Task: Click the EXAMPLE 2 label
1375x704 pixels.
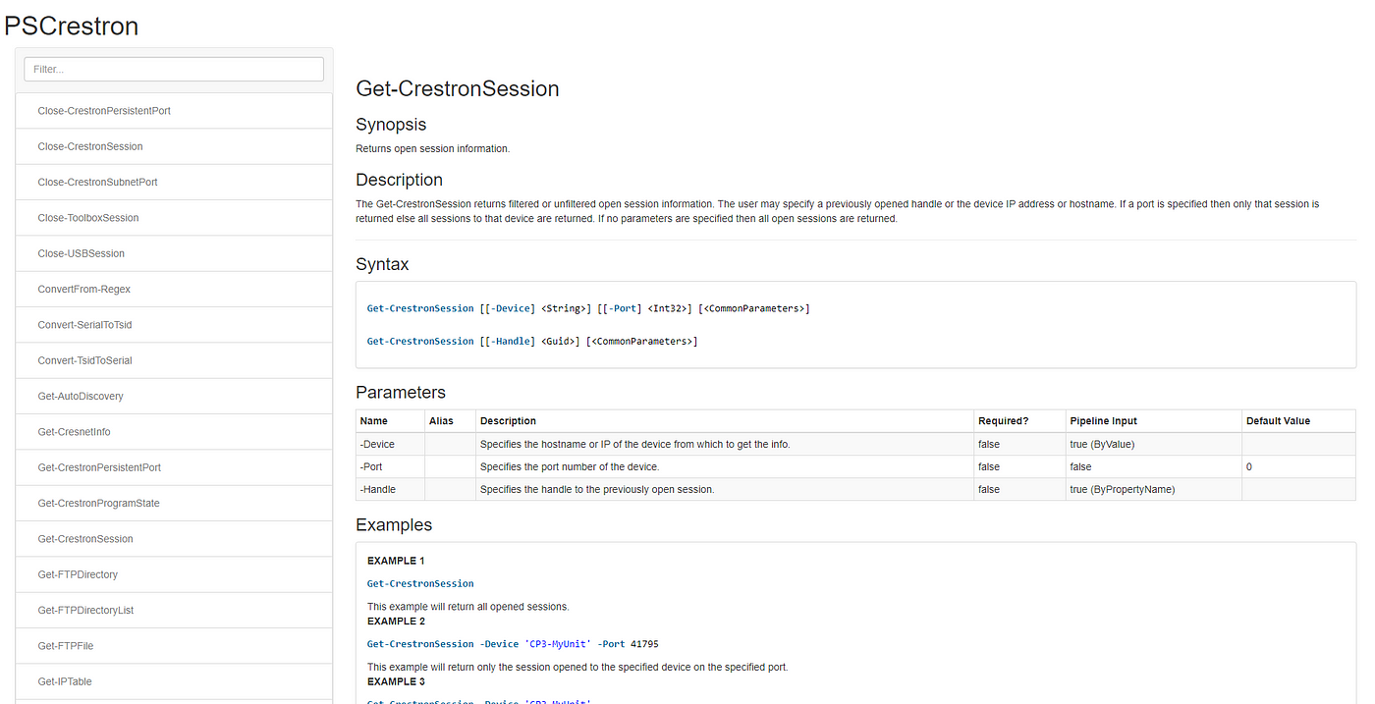Action: 396,621
